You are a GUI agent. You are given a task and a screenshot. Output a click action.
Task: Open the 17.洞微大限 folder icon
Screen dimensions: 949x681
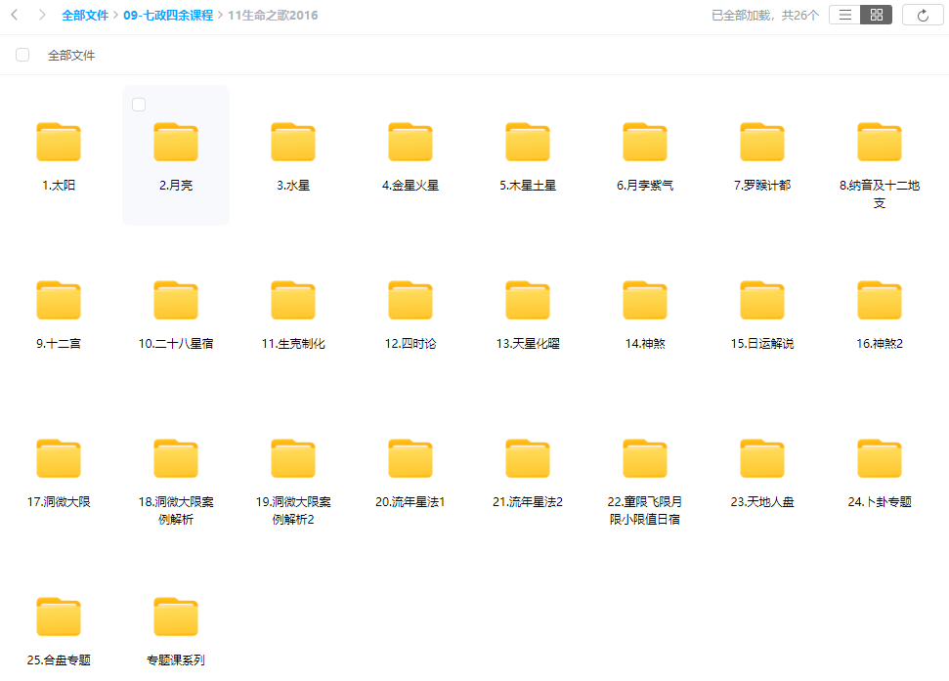click(59, 458)
